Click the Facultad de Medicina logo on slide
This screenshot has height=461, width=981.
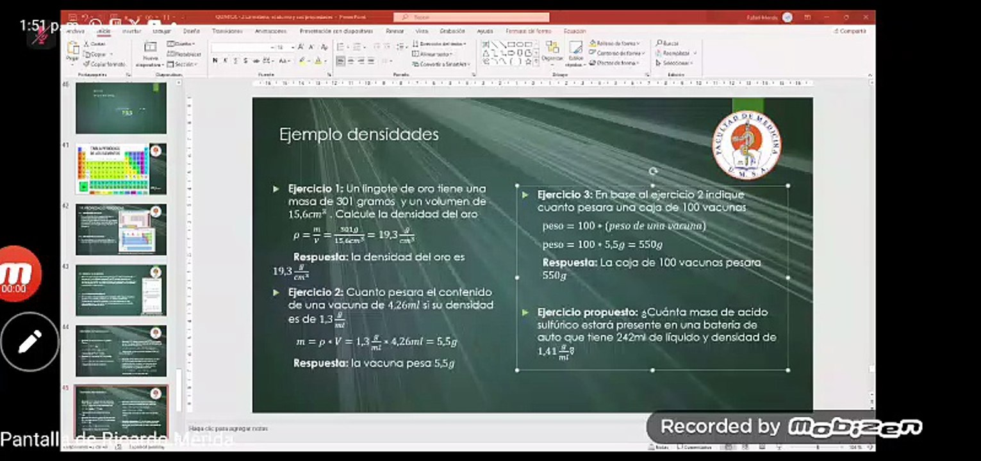(x=746, y=145)
